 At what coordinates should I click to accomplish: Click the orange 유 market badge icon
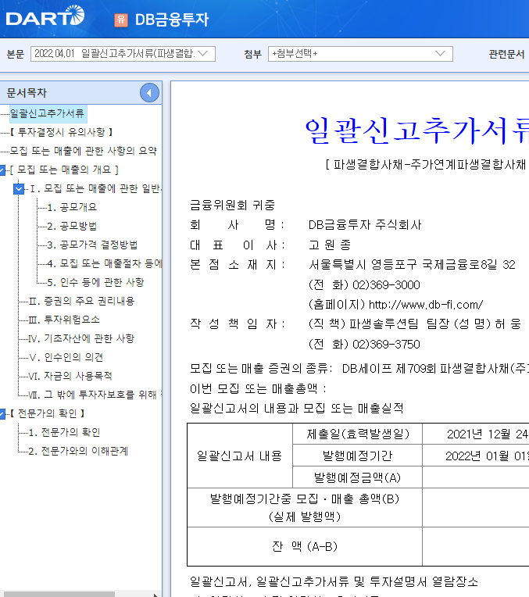(121, 20)
